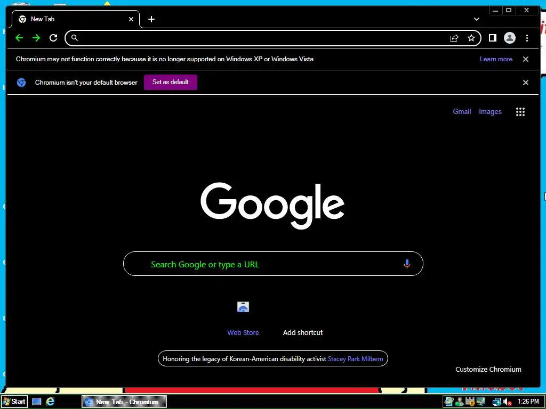Expand the tab search dropdown chevron
546x409 pixels.
coord(476,19)
